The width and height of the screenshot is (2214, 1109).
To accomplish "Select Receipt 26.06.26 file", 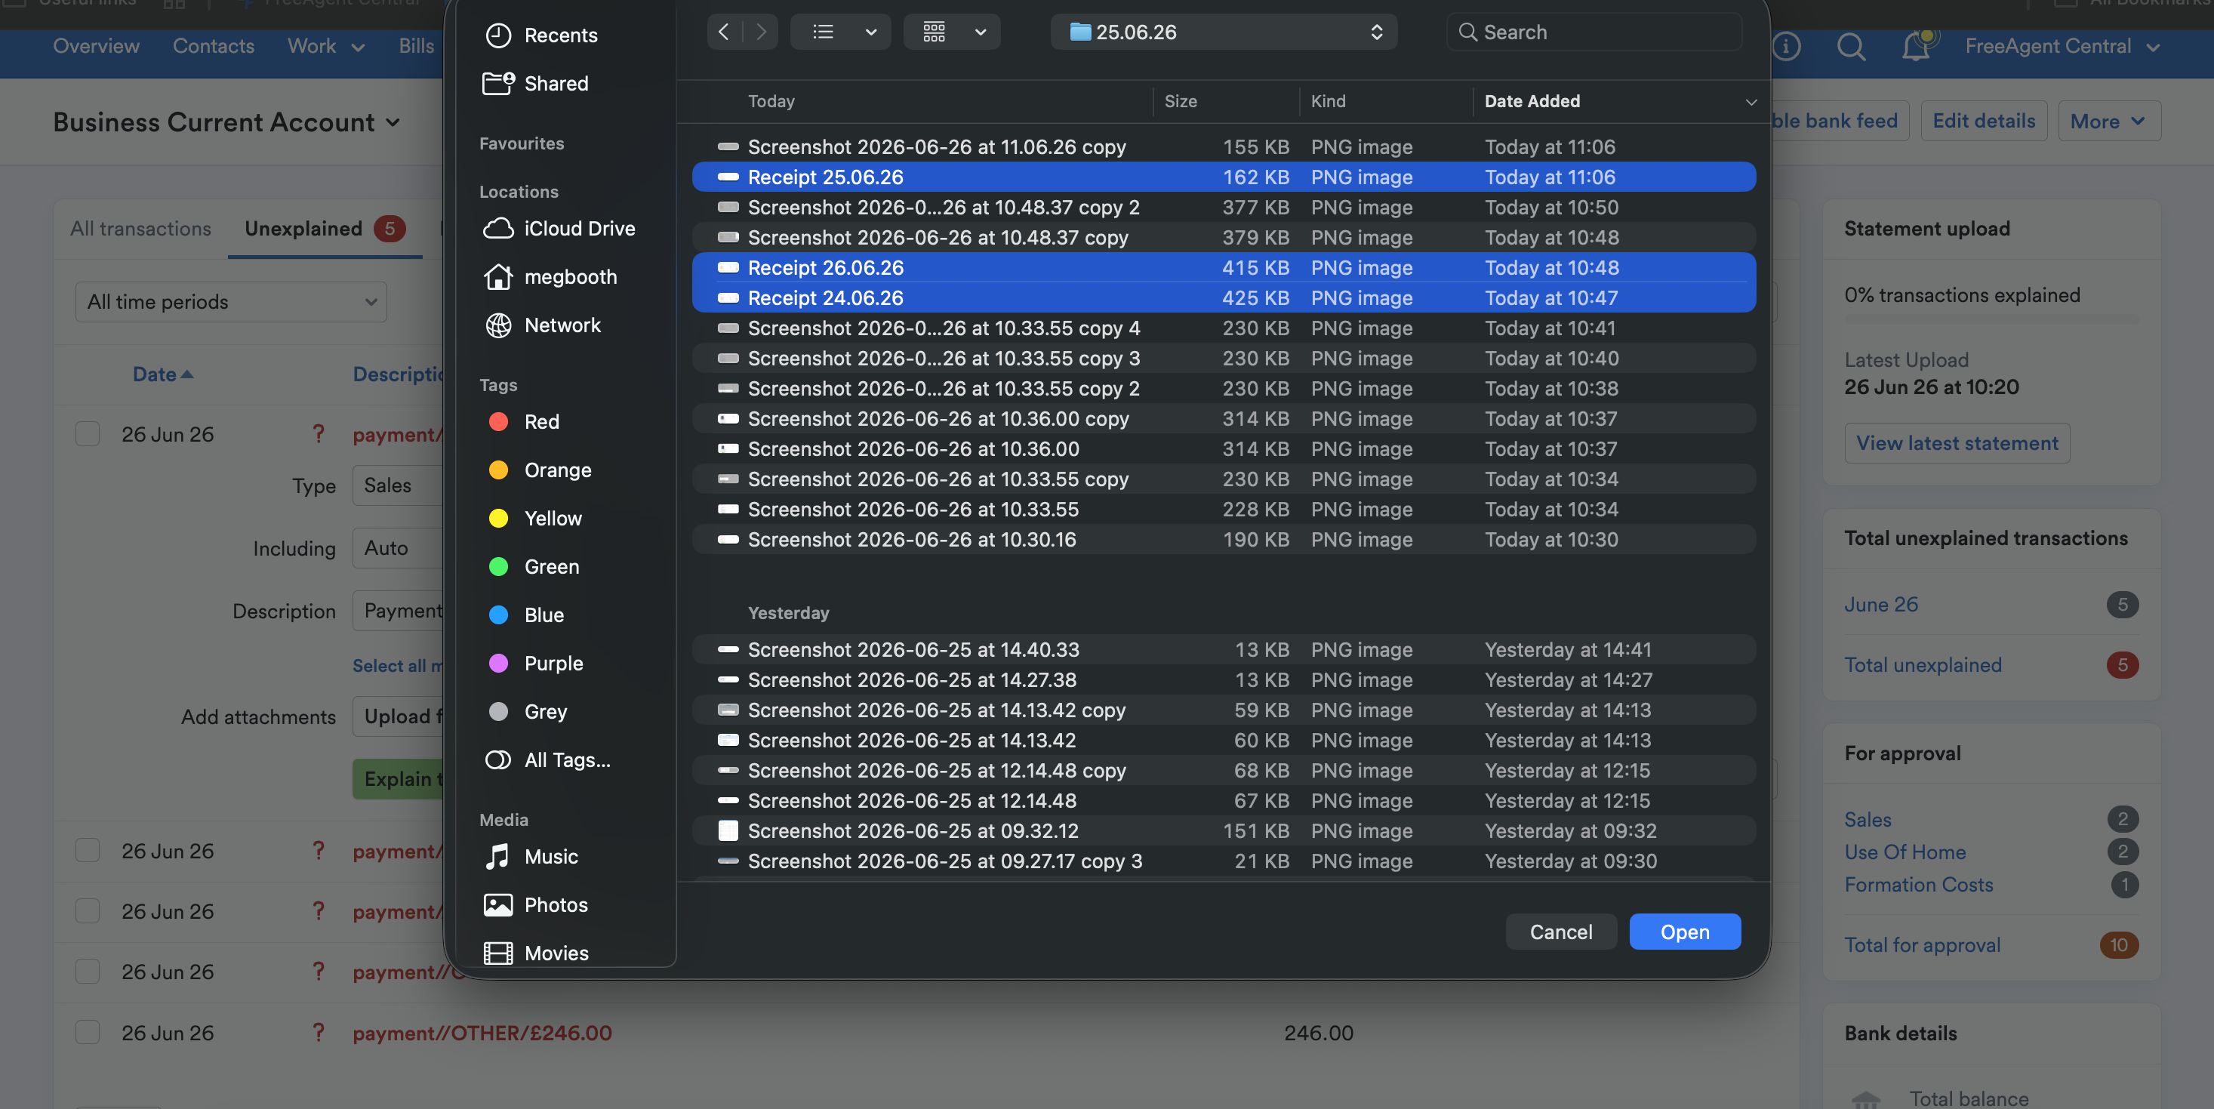I will point(1224,266).
